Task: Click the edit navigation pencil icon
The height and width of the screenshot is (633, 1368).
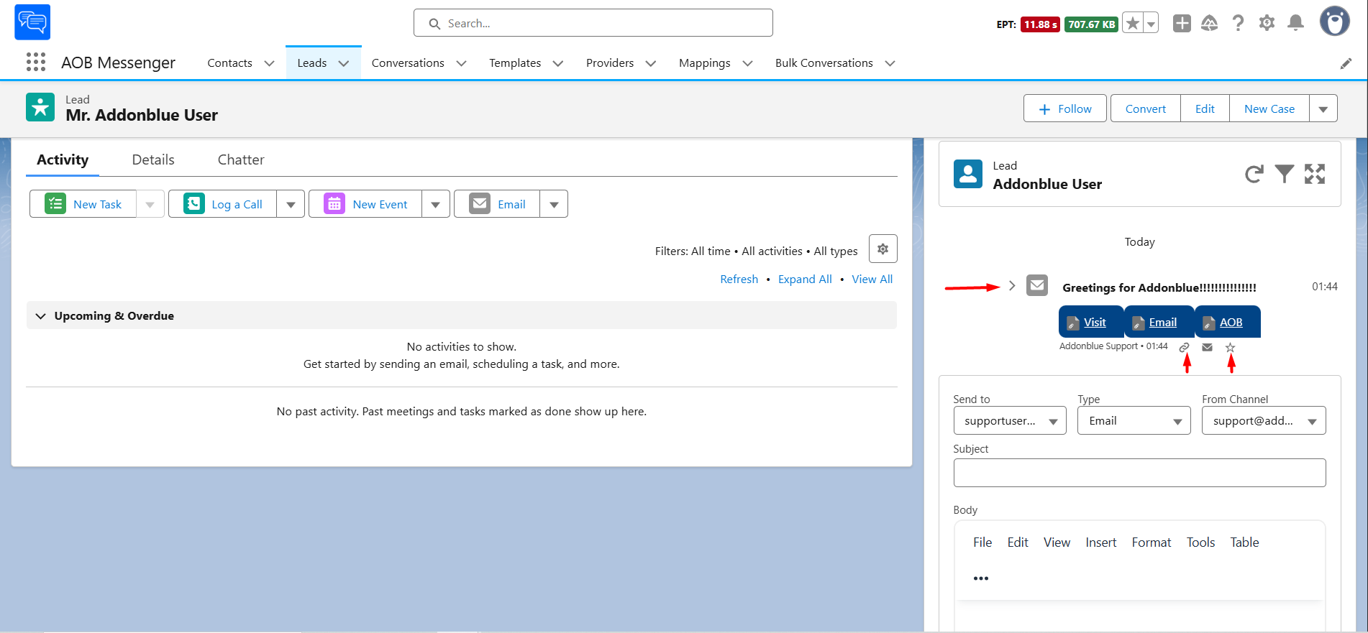Action: [x=1346, y=63]
